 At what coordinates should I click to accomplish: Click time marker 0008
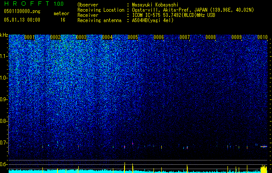(x=211, y=37)
